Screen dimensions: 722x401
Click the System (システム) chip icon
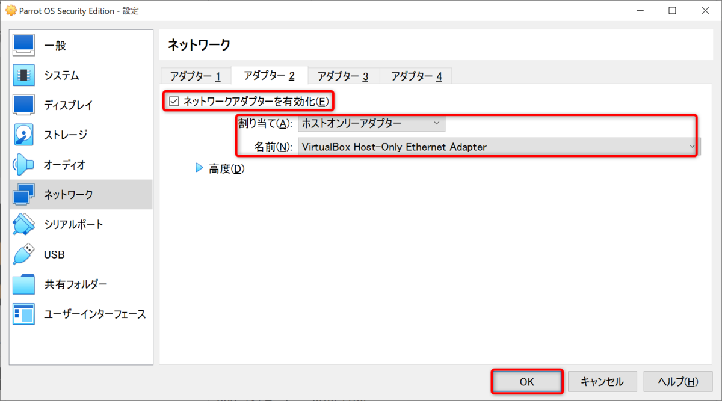click(24, 75)
